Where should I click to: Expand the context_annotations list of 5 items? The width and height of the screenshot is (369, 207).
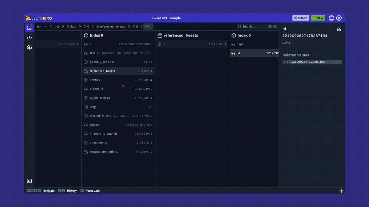[118, 151]
